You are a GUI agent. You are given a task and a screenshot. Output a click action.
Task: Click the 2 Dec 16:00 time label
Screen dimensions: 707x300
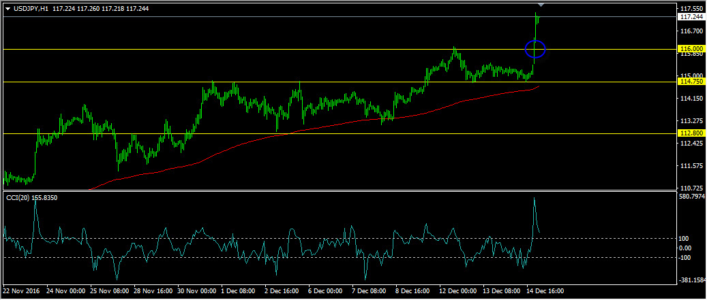pos(283,291)
